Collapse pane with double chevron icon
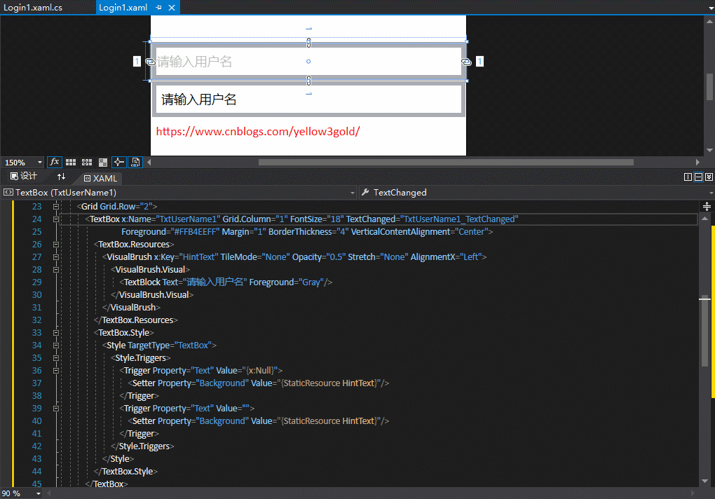Screen dimensions: 715x499 point(709,177)
